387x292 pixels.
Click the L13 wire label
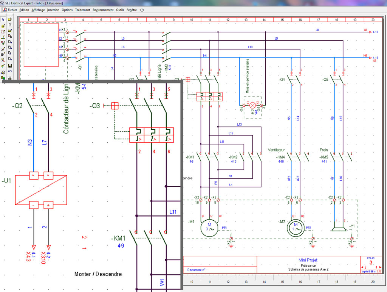(239, 124)
